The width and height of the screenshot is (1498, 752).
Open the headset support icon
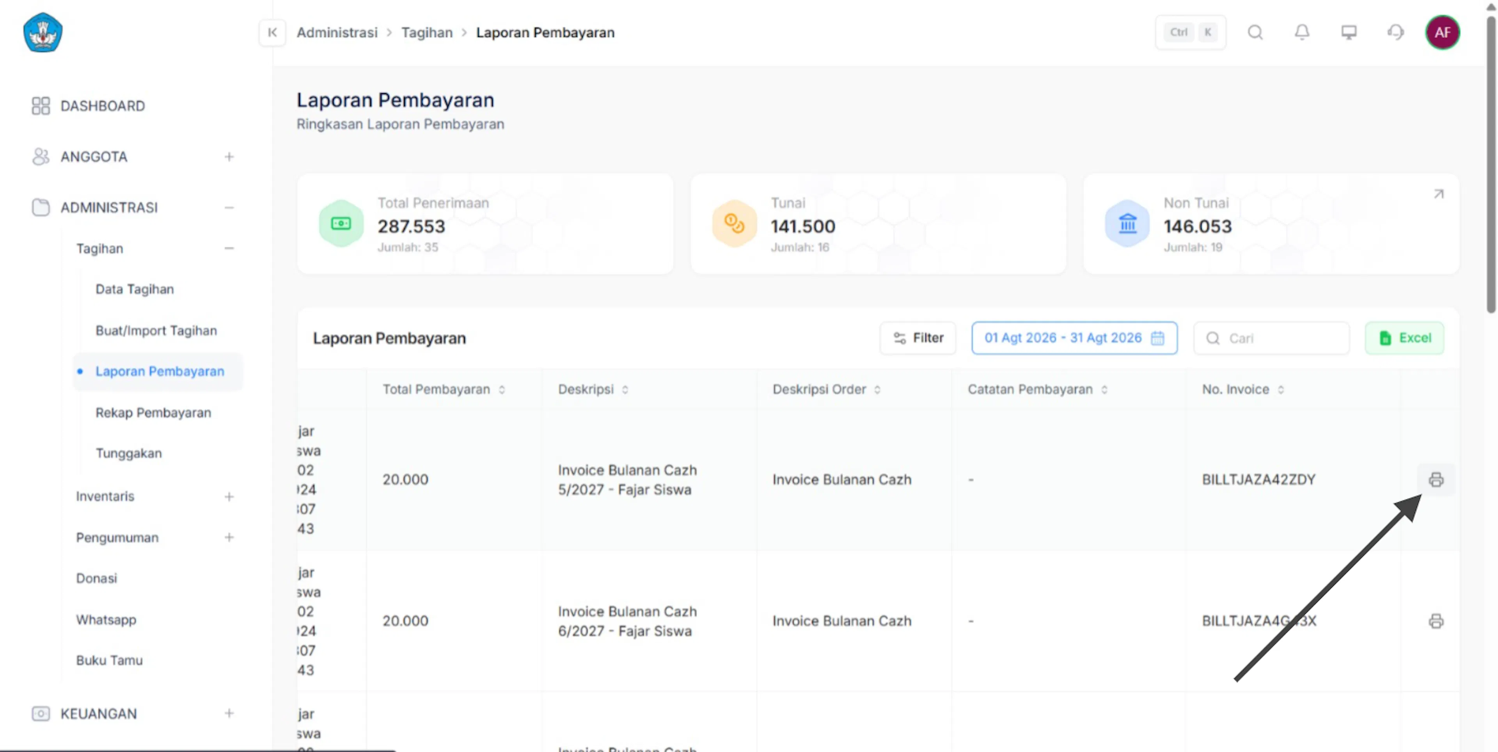(x=1395, y=32)
